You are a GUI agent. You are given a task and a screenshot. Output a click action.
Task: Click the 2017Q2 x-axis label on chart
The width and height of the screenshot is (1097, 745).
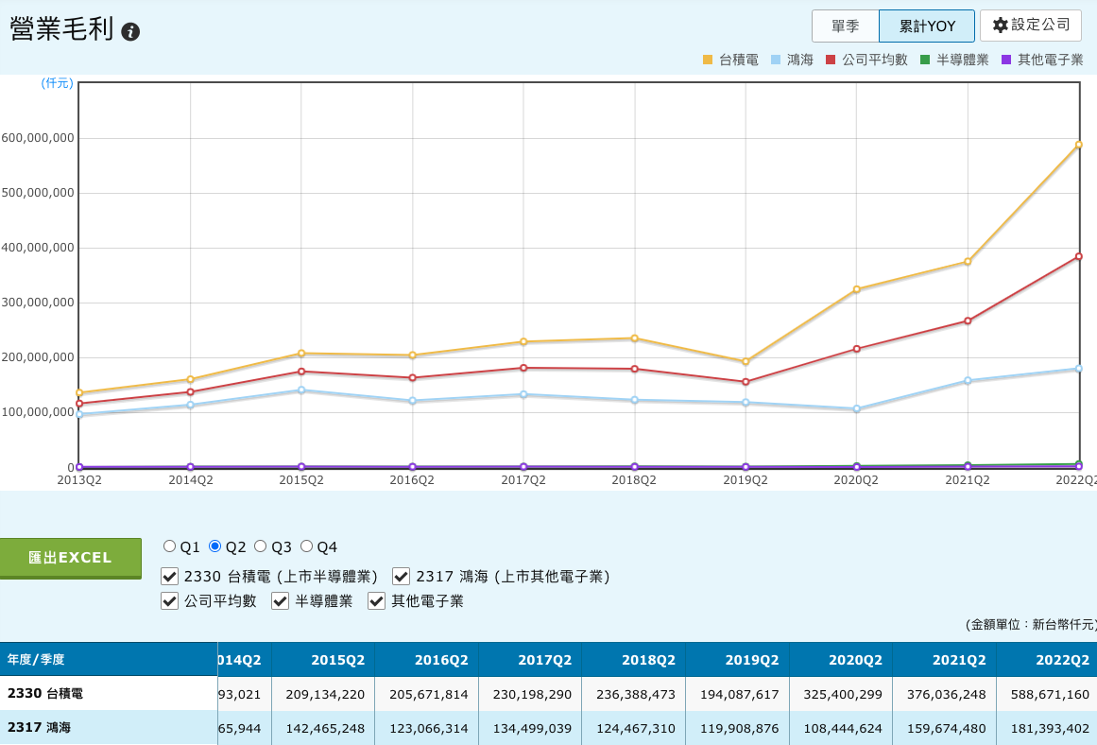523,480
